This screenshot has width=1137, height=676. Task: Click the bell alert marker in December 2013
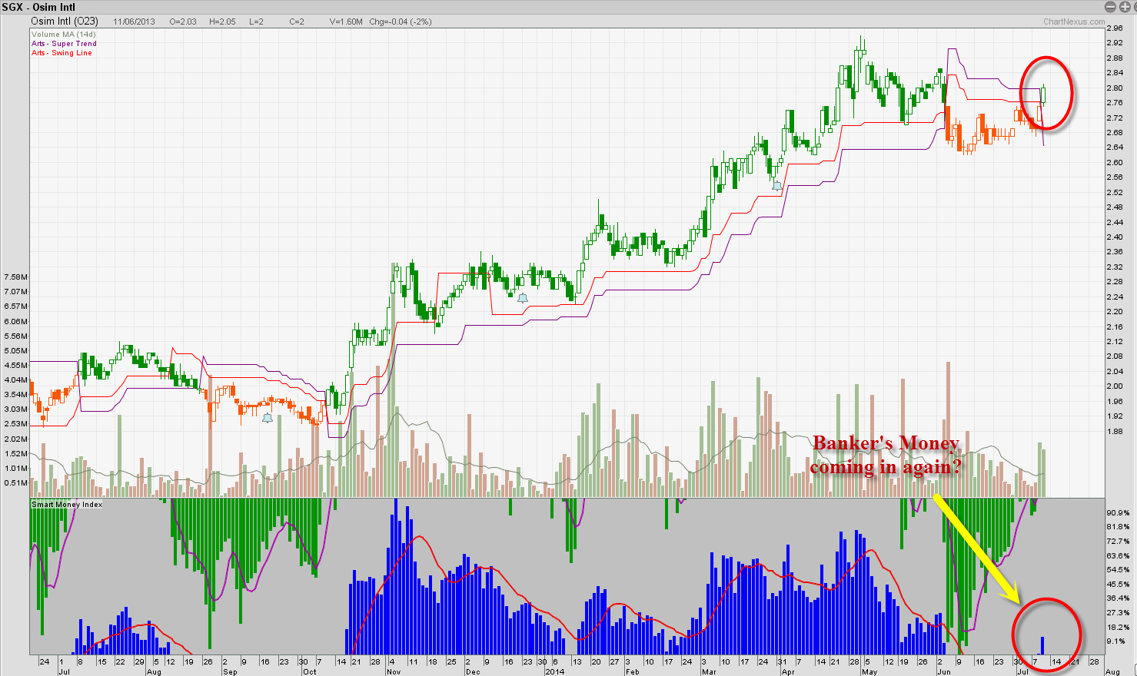[x=523, y=298]
